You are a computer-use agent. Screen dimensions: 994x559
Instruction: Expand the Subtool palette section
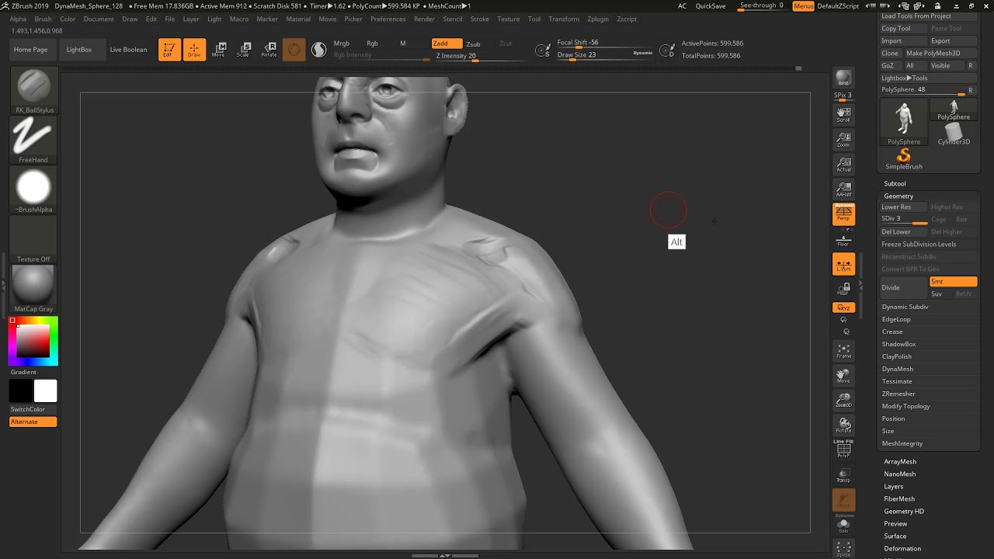[895, 184]
